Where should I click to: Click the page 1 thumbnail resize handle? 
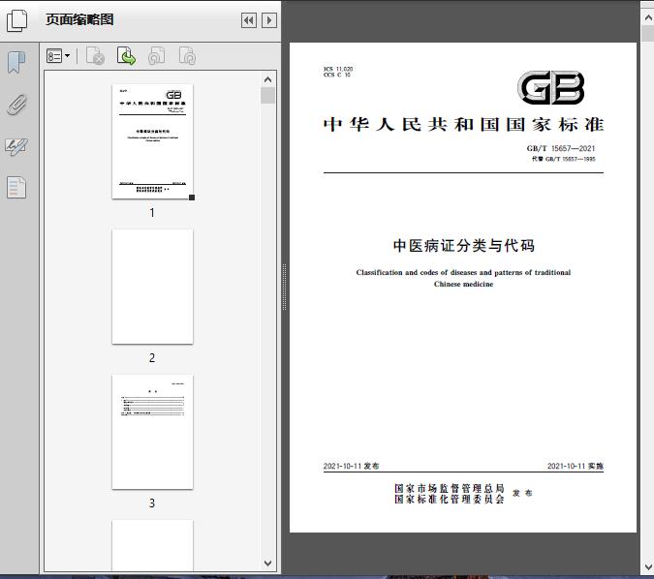pyautogui.click(x=192, y=198)
